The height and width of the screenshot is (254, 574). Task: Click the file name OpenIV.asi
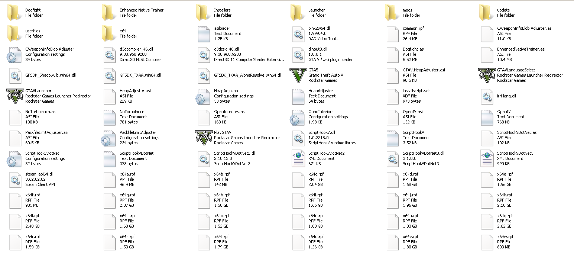pyautogui.click(x=413, y=112)
